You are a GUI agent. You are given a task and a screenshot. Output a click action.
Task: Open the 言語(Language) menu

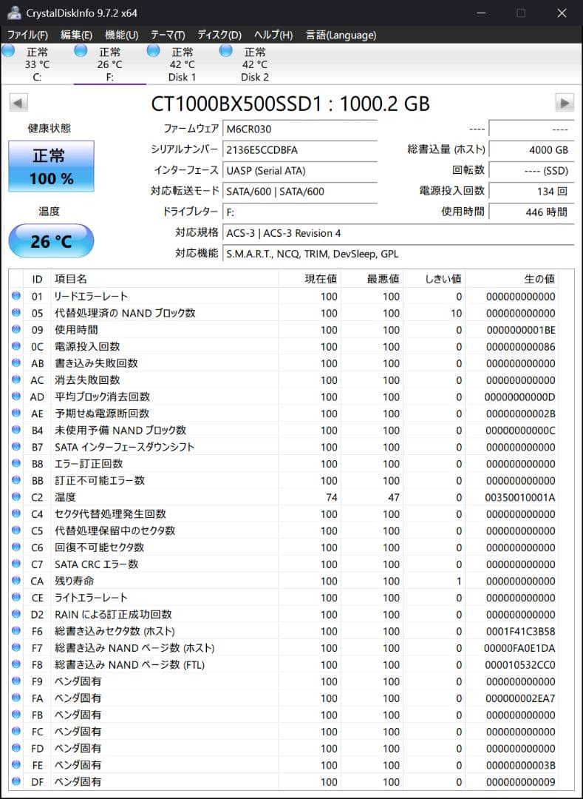pos(341,36)
